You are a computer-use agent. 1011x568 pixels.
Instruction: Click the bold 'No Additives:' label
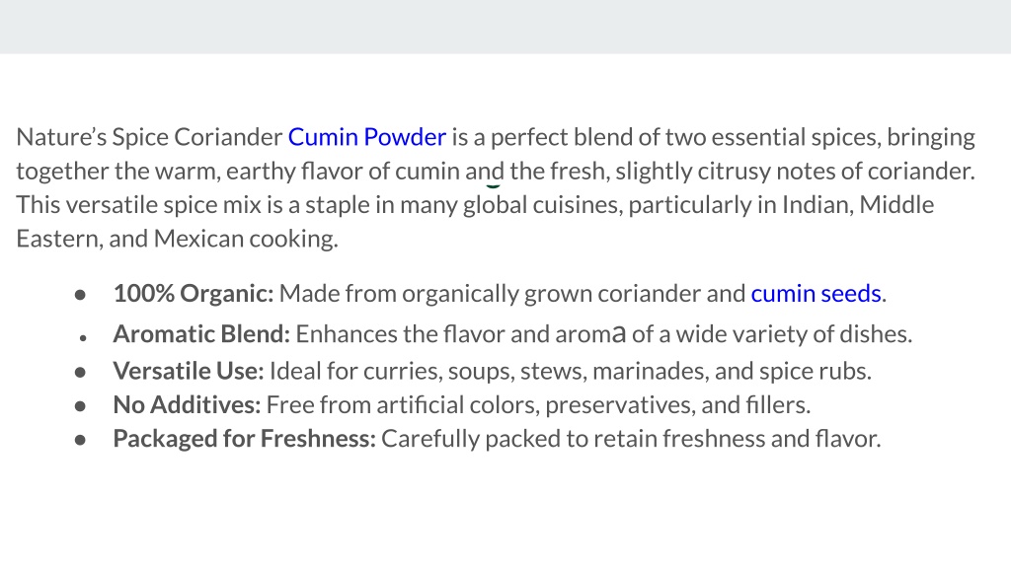[x=187, y=405]
